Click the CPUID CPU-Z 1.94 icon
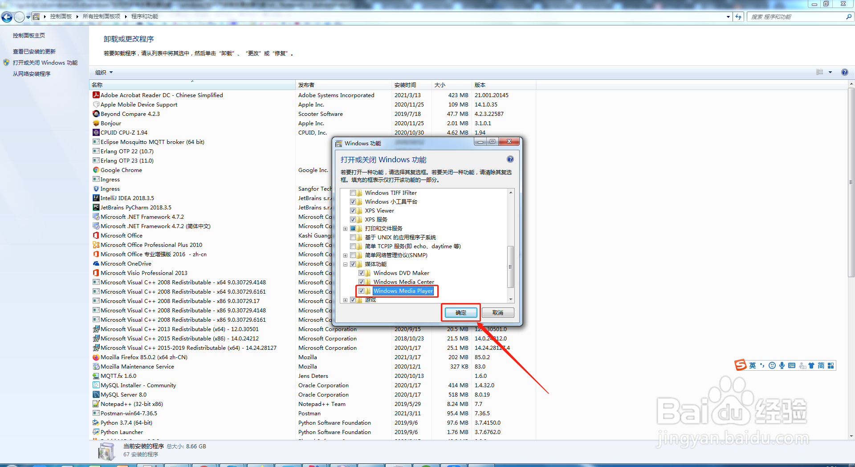 [x=96, y=132]
